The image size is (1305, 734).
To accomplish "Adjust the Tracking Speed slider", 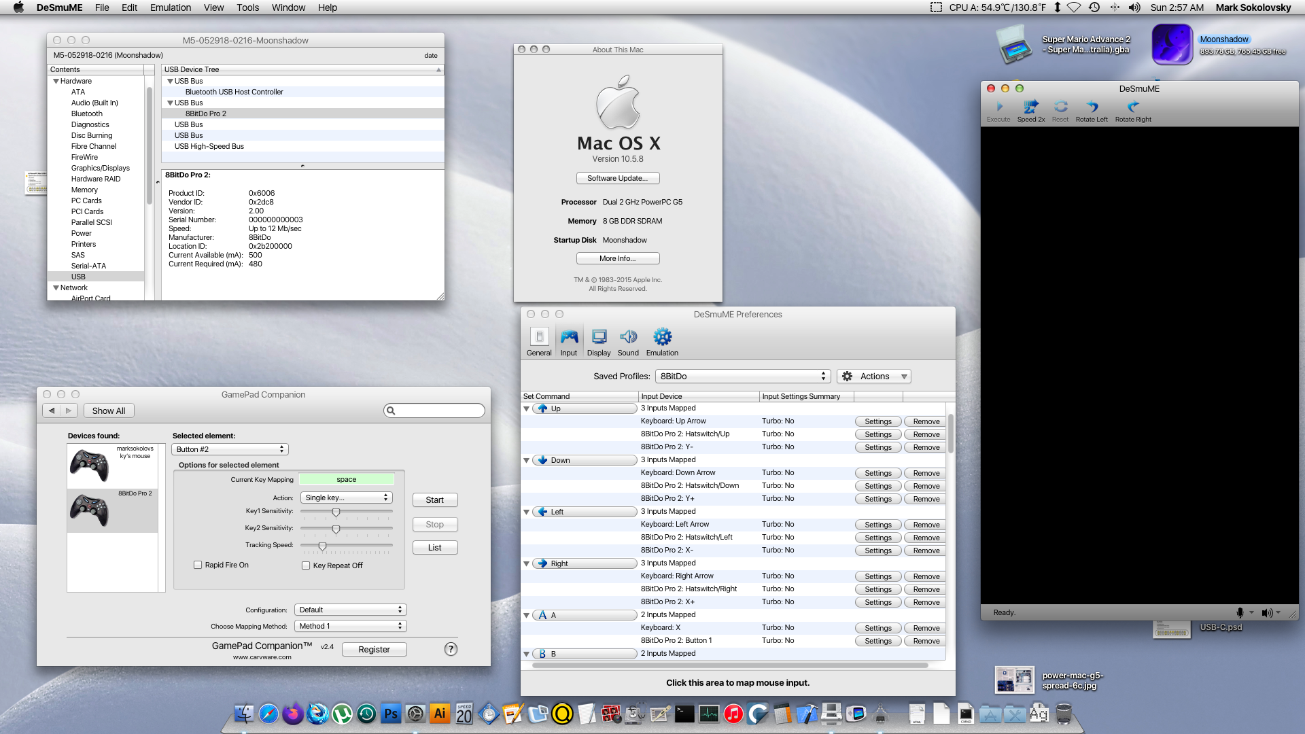I will tap(322, 546).
